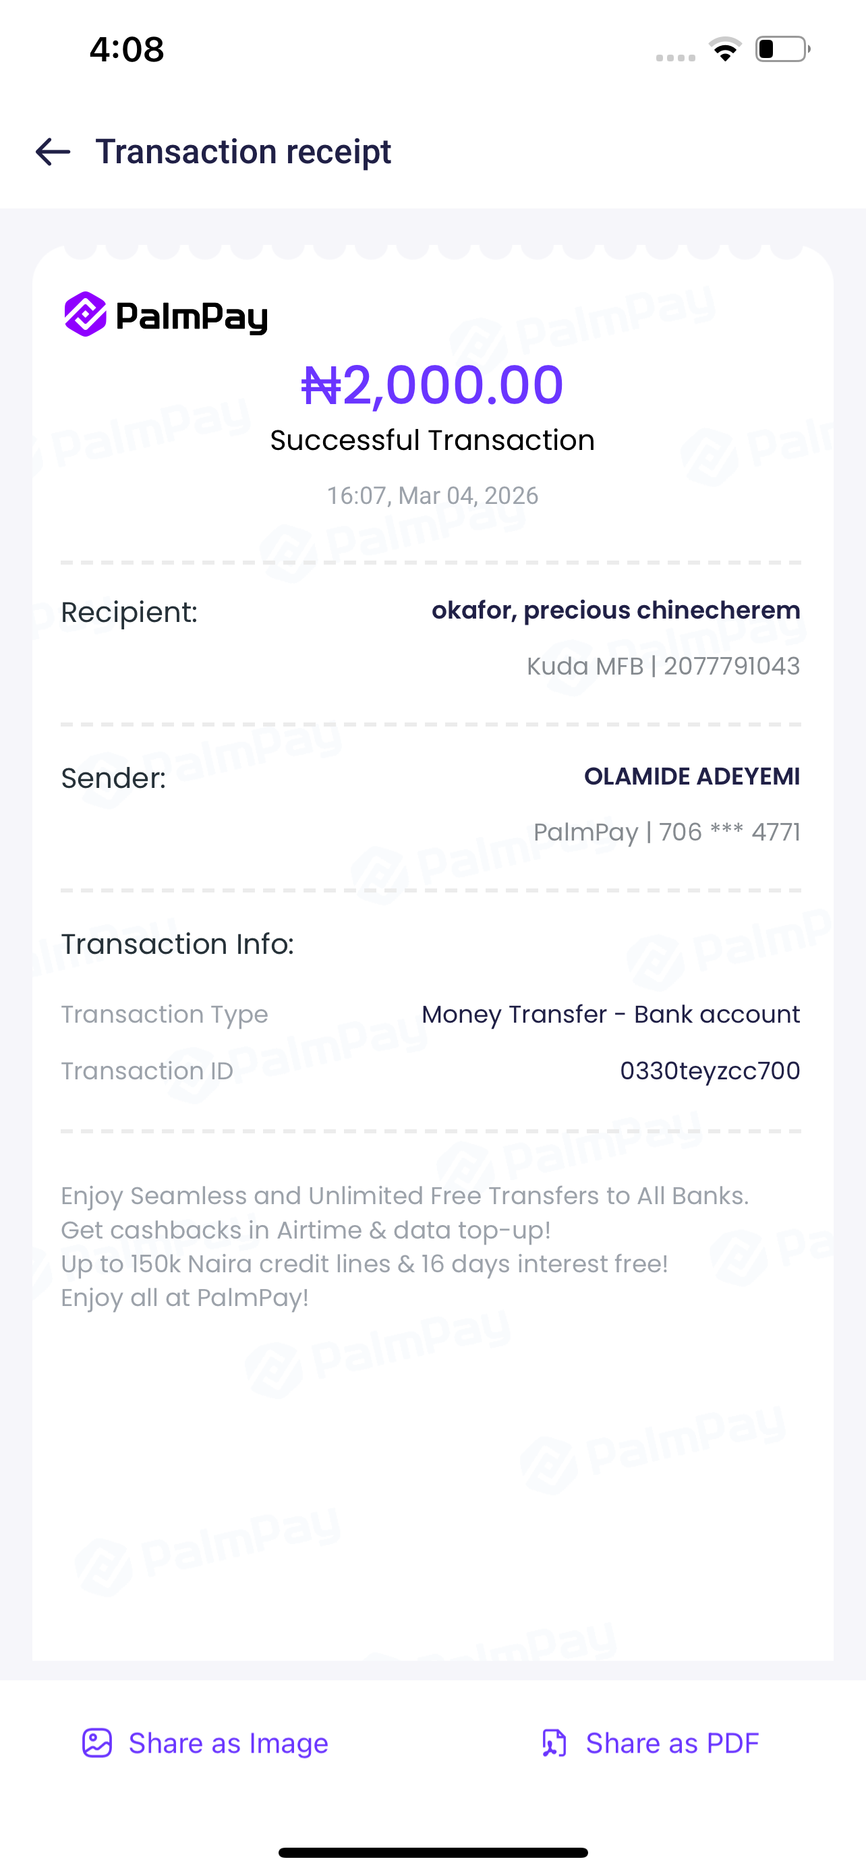Tap the Kuda MFB account number
The height and width of the screenshot is (1874, 866).
click(x=663, y=666)
